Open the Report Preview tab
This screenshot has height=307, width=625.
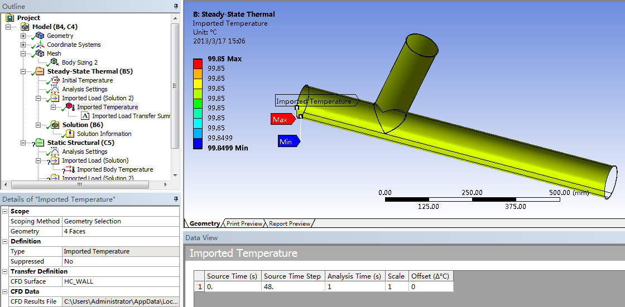(289, 223)
